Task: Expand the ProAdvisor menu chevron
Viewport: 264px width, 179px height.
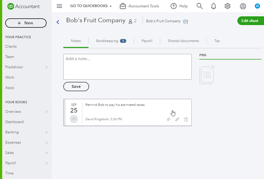Action: 47,67
